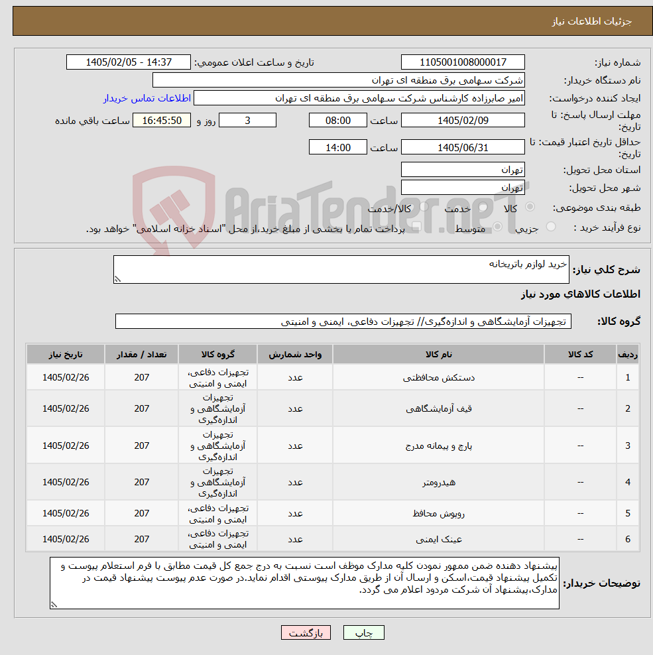Select the قیف آزمایشگاهی item cell
This screenshot has height=655, width=653.
tap(439, 408)
